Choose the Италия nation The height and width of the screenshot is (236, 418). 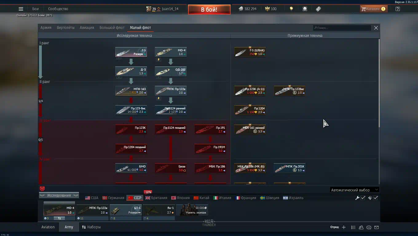222,198
